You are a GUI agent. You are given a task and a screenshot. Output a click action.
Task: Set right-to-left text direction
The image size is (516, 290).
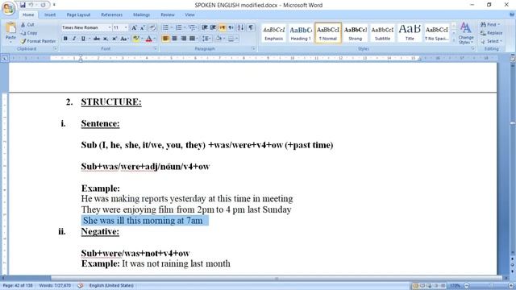point(231,28)
